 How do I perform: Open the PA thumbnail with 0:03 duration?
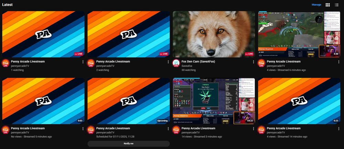tap(43, 101)
